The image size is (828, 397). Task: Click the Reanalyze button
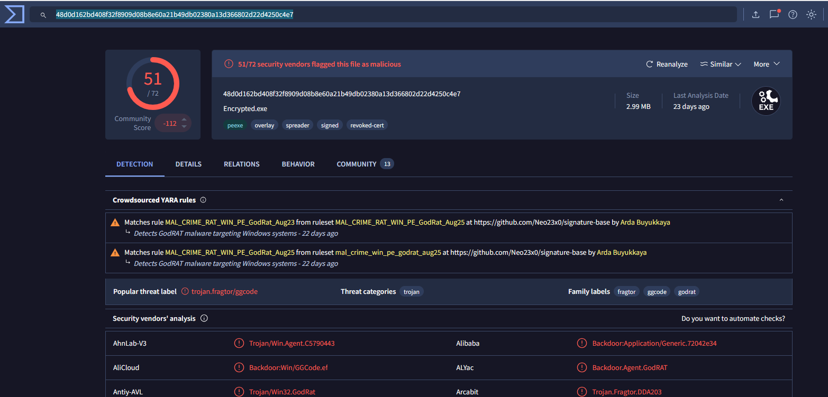pyautogui.click(x=667, y=64)
